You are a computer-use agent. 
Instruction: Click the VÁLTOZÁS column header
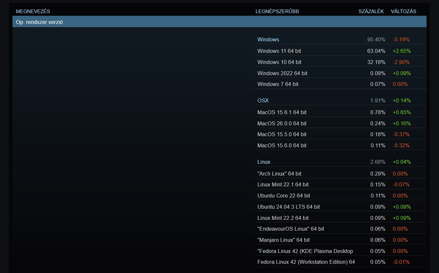pyautogui.click(x=403, y=11)
